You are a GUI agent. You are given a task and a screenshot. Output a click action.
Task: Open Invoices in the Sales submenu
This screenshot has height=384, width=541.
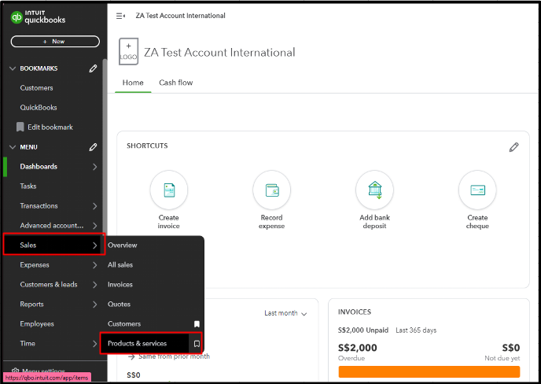120,285
